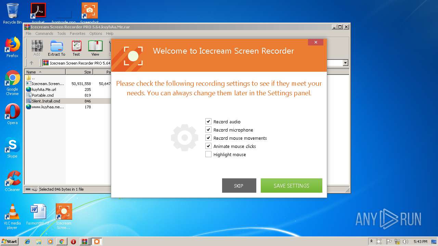
Task: Open Windows Explorer from taskbar
Action: [39, 242]
